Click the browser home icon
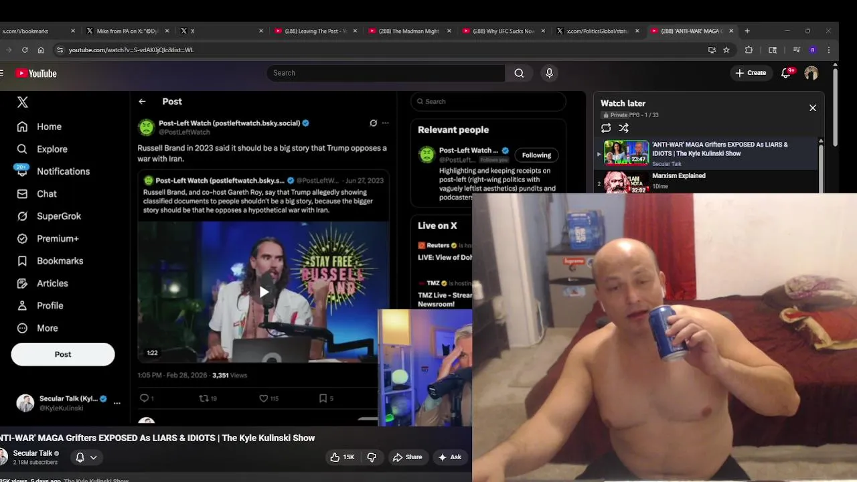Viewport: 857px width, 482px height. pyautogui.click(x=41, y=50)
